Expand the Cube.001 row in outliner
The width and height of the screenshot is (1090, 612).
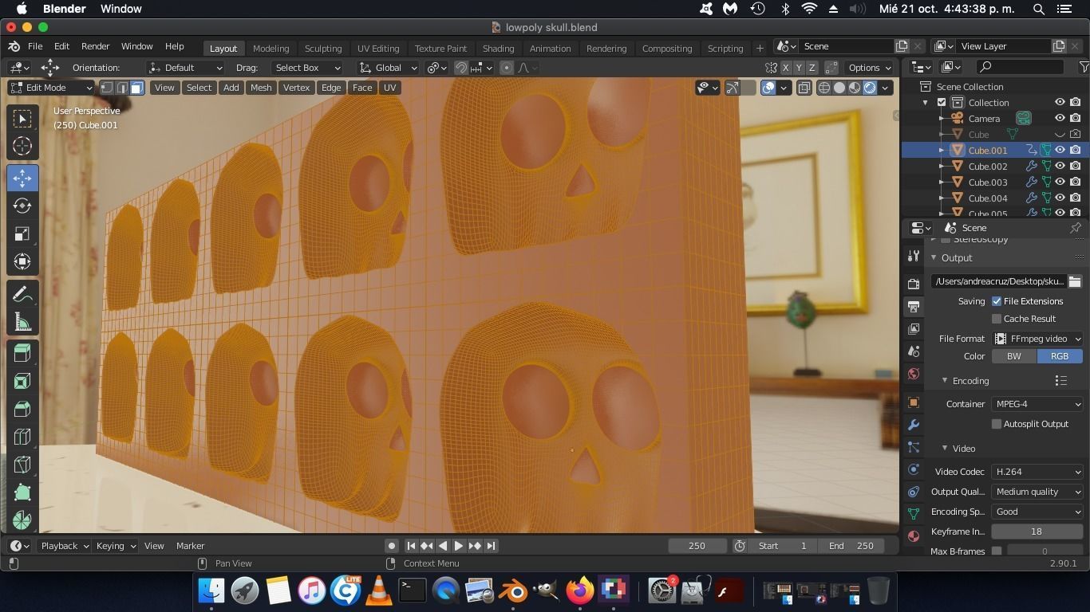942,151
